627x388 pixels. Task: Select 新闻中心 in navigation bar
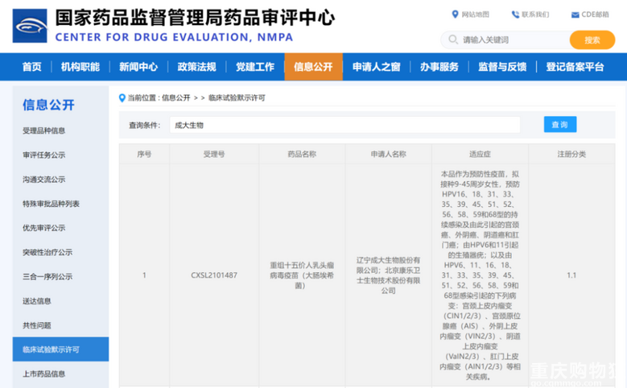(x=138, y=67)
